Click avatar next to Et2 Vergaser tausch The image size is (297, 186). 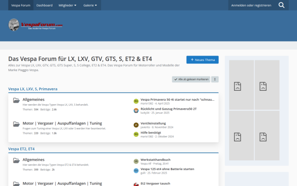(x=136, y=185)
